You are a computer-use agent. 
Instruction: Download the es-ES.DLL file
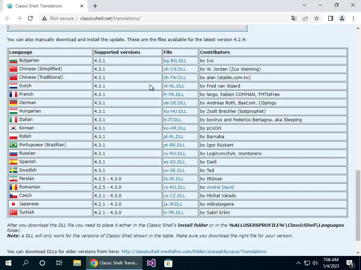174,162
